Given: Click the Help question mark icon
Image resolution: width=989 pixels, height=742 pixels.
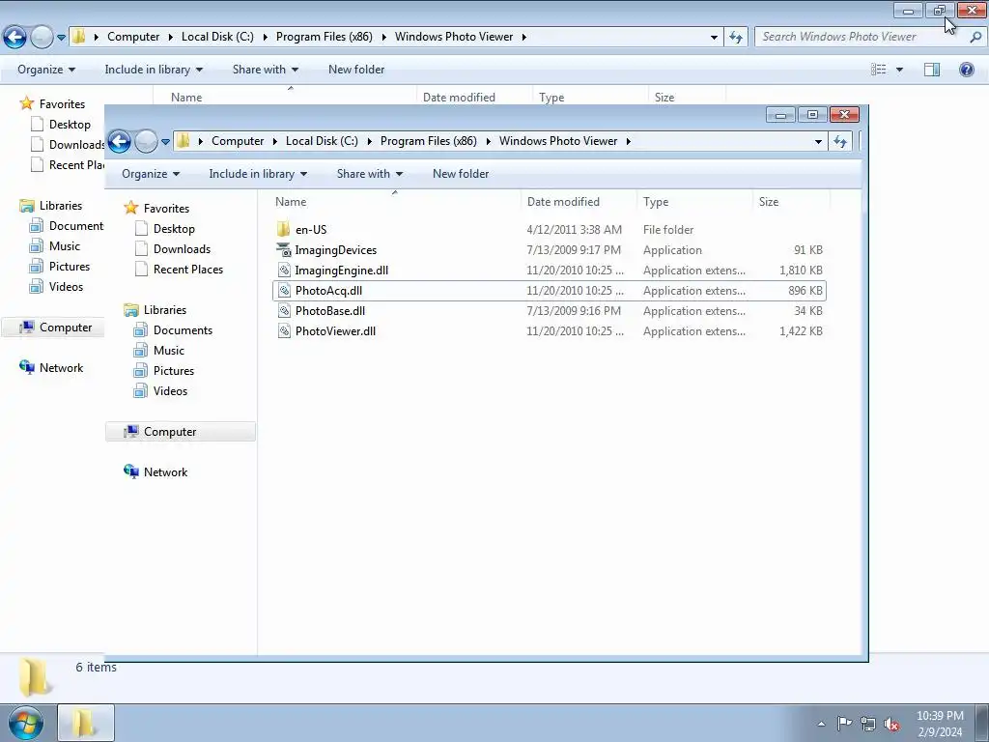Looking at the screenshot, I should 966,70.
